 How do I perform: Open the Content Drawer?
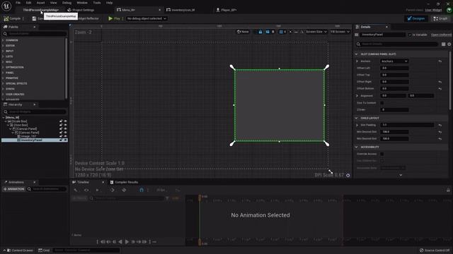coord(20,250)
